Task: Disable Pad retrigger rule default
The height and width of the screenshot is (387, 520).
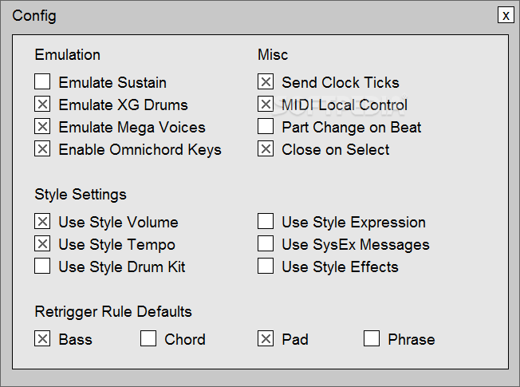Action: tap(266, 338)
